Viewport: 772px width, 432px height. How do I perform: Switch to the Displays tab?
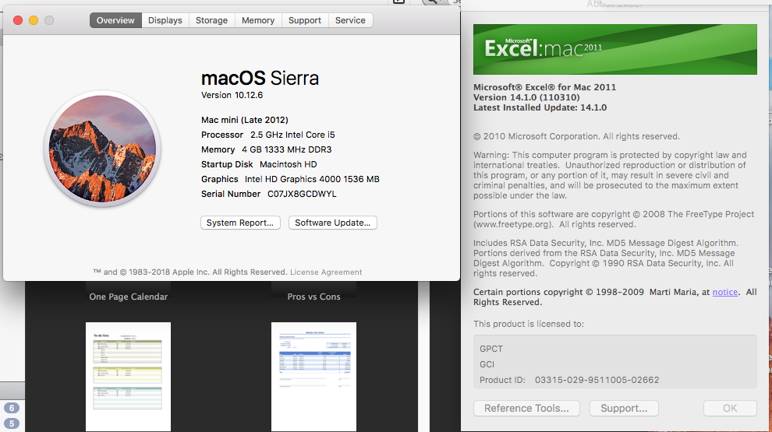pyautogui.click(x=165, y=20)
